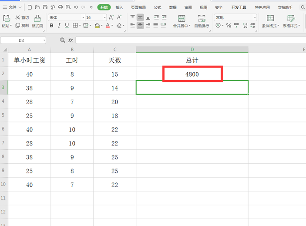Screen dimensions: 306x226
Task: Click the 自动换行 wrap text button
Action: pyautogui.click(x=202, y=21)
